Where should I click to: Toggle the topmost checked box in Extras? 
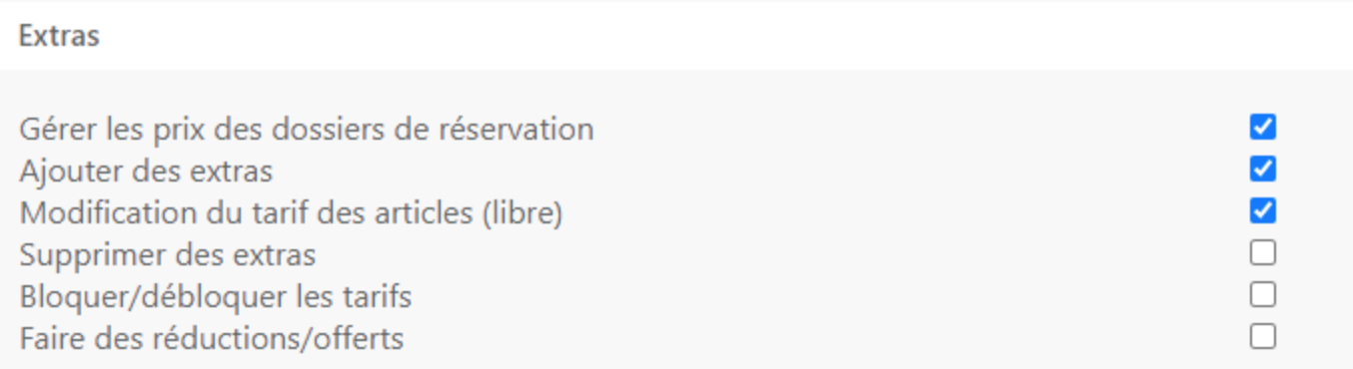(x=1263, y=127)
